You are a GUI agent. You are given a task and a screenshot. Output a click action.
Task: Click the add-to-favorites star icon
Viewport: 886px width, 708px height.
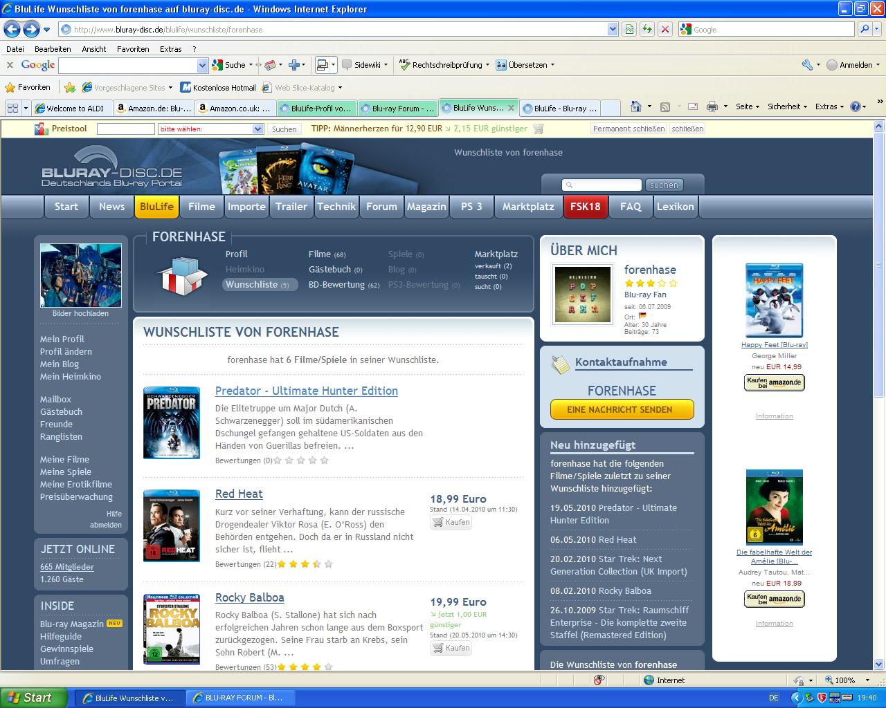coord(70,88)
